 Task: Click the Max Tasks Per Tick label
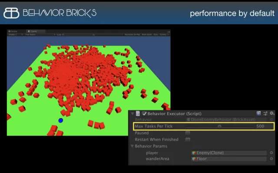[153, 126]
